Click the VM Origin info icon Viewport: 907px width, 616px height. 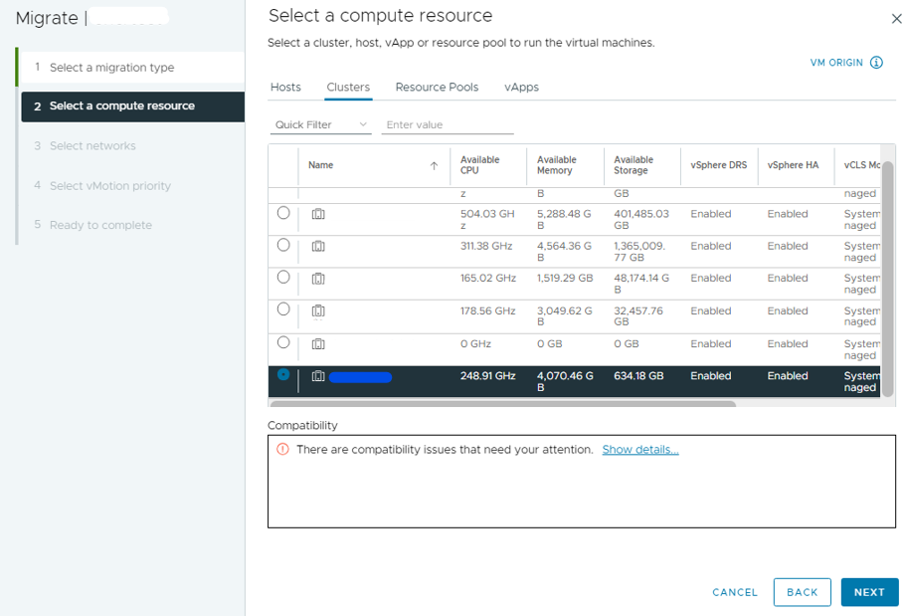[x=876, y=63]
